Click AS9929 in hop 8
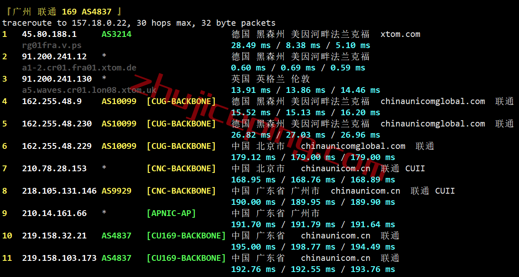The width and height of the screenshot is (519, 277). click(117, 191)
